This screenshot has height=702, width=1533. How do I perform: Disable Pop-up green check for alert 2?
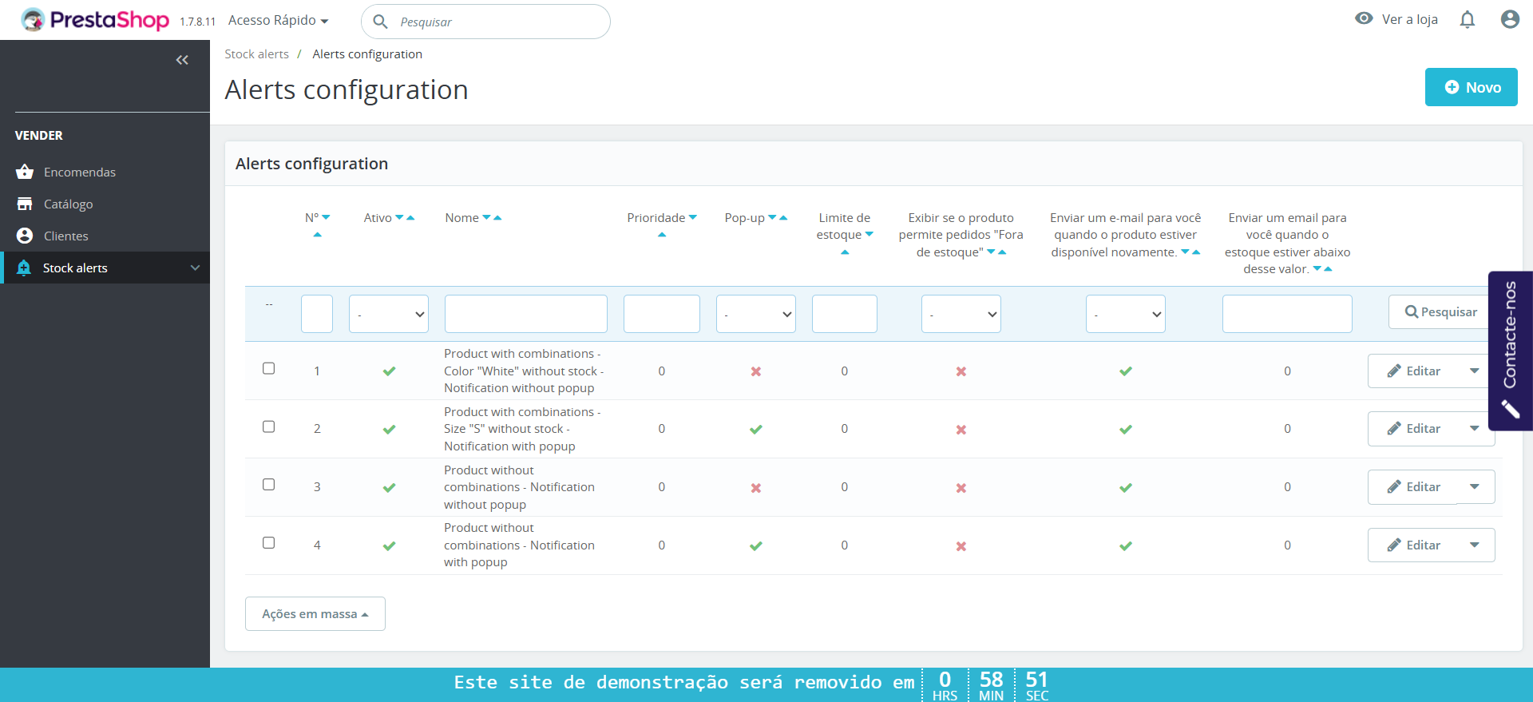[755, 430]
